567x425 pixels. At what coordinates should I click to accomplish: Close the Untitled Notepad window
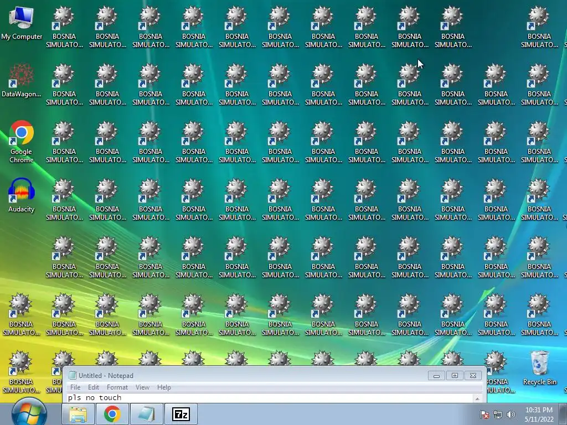(x=473, y=376)
